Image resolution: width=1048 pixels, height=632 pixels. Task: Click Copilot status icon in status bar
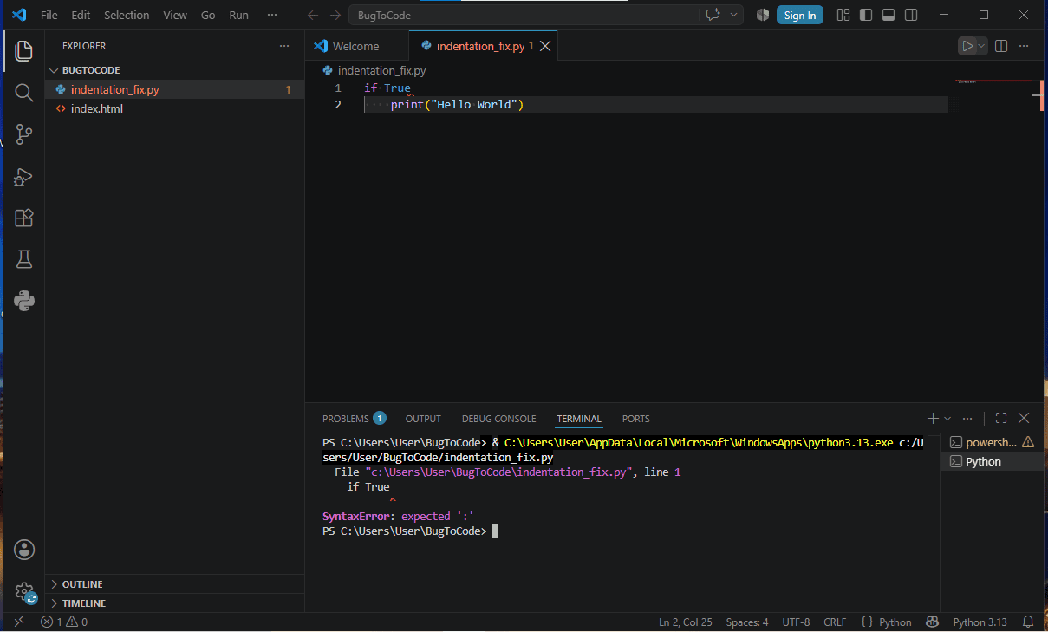(x=932, y=622)
